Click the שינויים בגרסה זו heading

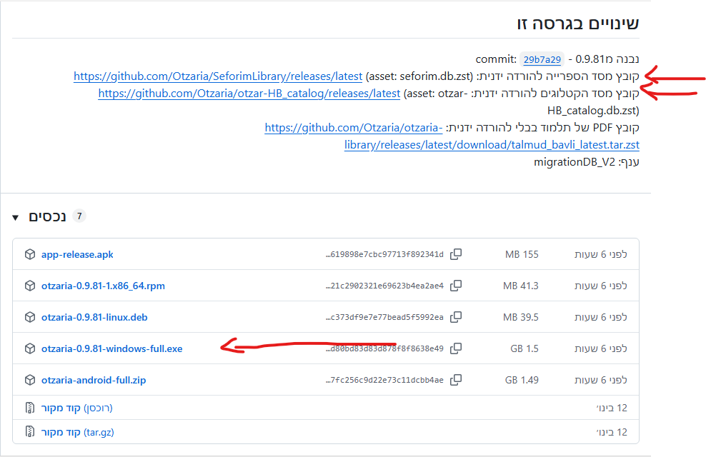click(578, 24)
